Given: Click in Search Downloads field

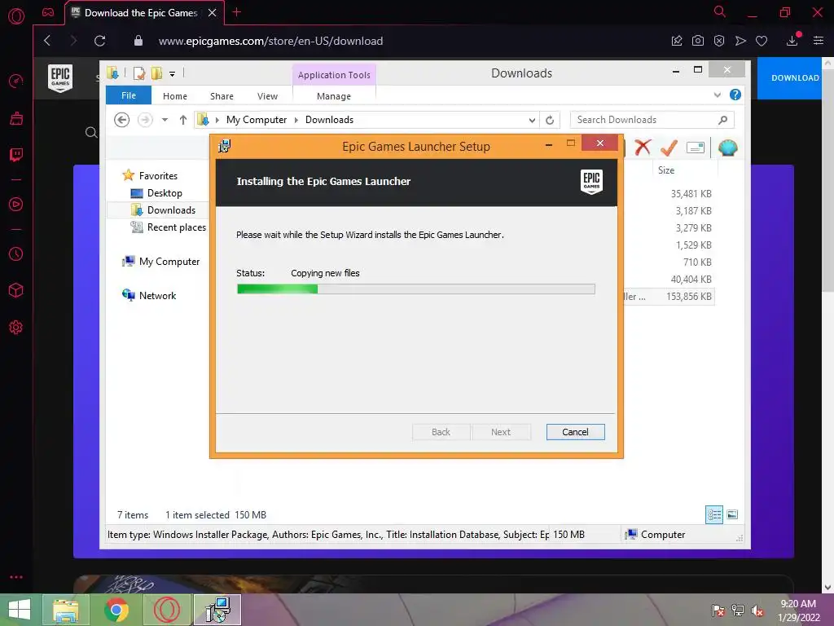Looking at the screenshot, I should point(652,120).
